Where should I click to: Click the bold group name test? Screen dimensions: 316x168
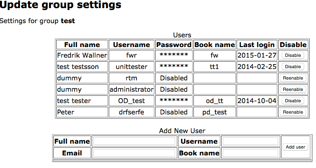click(x=68, y=21)
